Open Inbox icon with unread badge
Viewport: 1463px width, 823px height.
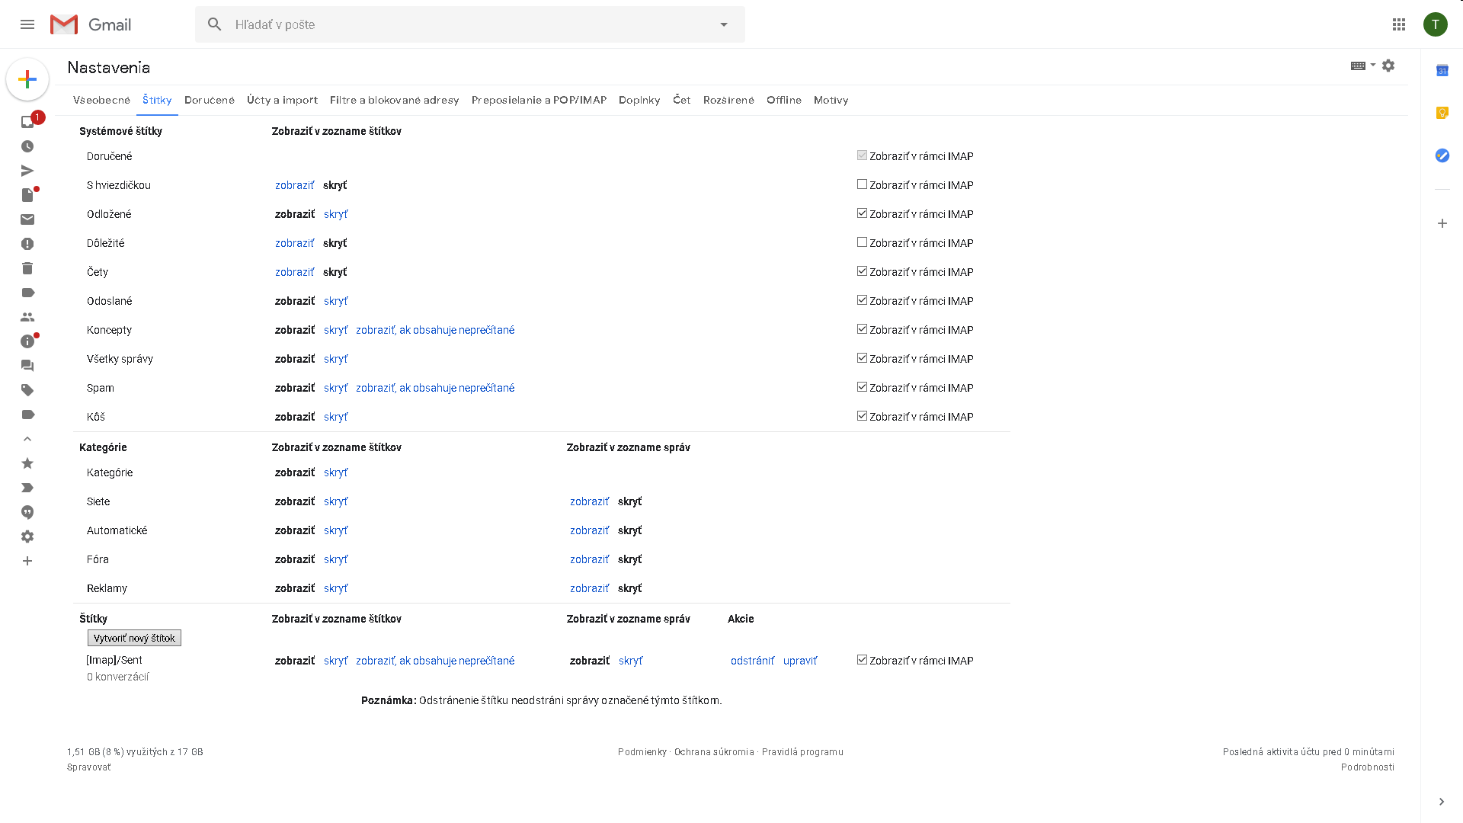click(27, 122)
